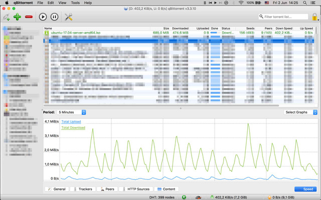
Task: Switch to the General tab
Action: (x=57, y=189)
